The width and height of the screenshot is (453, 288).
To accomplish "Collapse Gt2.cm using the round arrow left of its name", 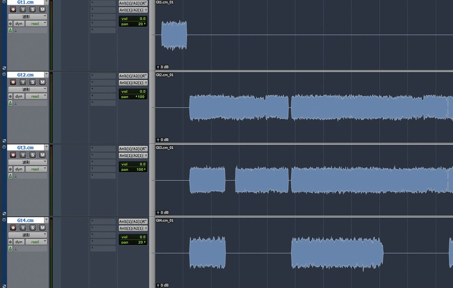I will [4, 74].
